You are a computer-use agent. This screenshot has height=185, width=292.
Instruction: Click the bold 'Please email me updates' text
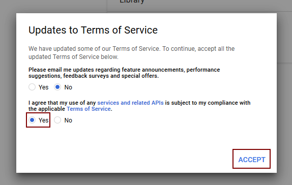[x=124, y=73]
